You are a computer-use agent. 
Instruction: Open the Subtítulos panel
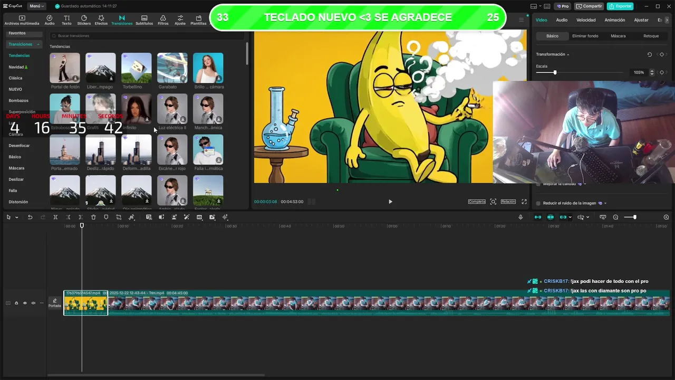144,20
